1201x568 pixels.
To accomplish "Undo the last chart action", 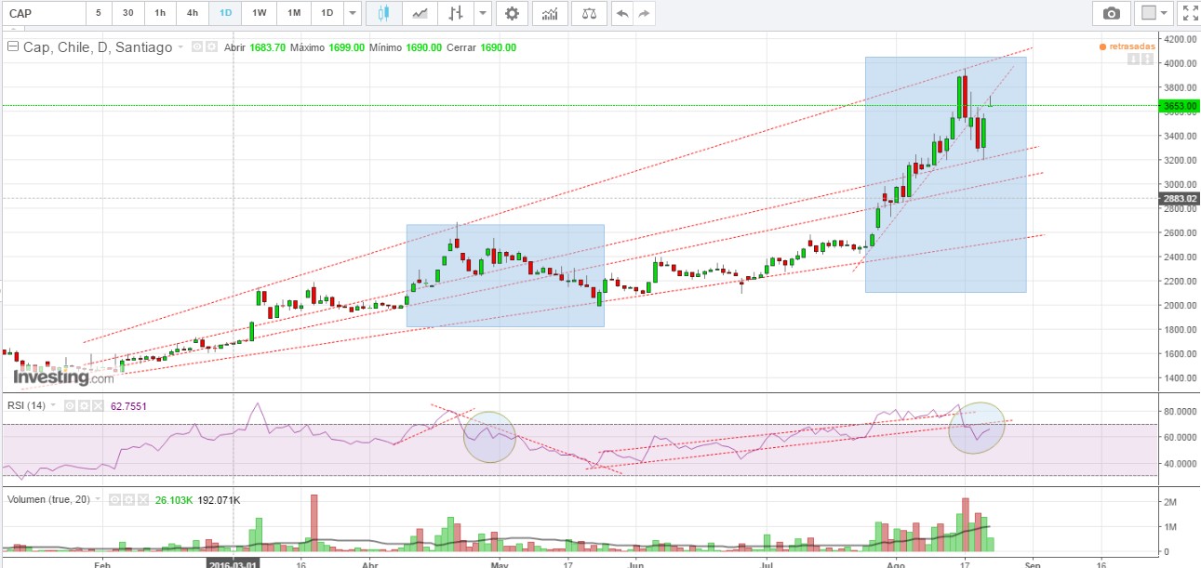I will [x=621, y=13].
